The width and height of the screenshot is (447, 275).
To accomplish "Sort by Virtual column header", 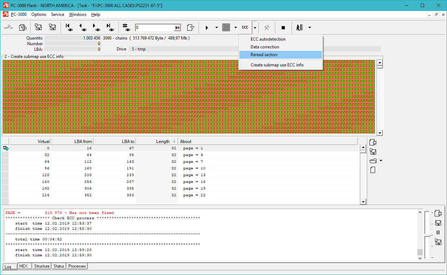I will pyautogui.click(x=30, y=141).
